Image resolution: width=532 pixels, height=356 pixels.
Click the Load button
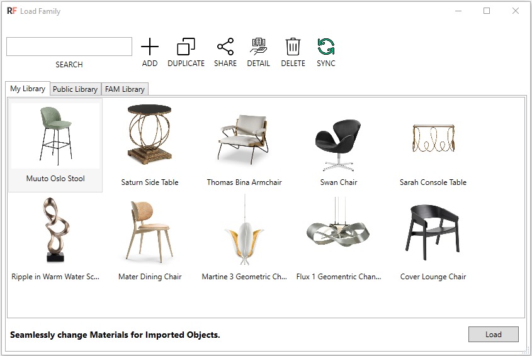click(494, 335)
